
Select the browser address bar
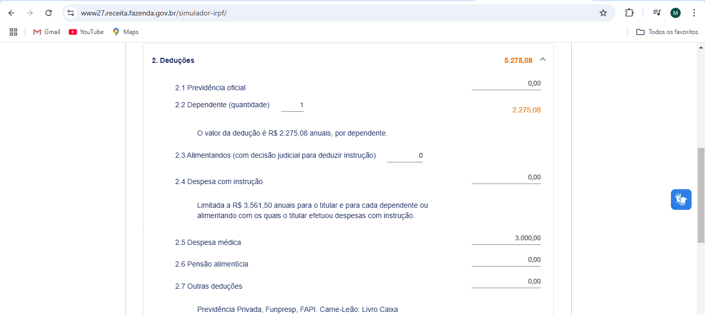[310, 12]
